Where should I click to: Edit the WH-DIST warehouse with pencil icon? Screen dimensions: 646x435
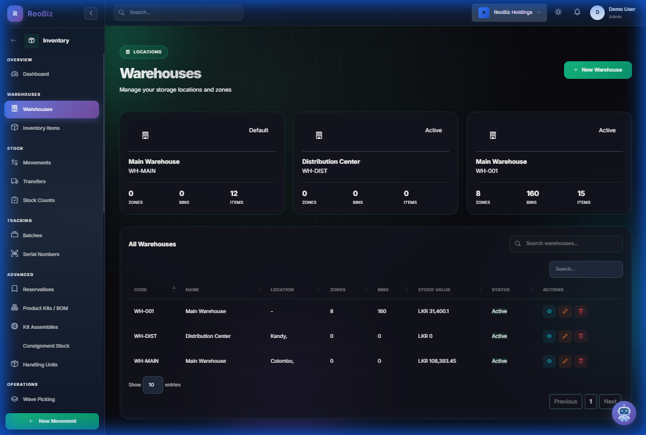tap(565, 336)
